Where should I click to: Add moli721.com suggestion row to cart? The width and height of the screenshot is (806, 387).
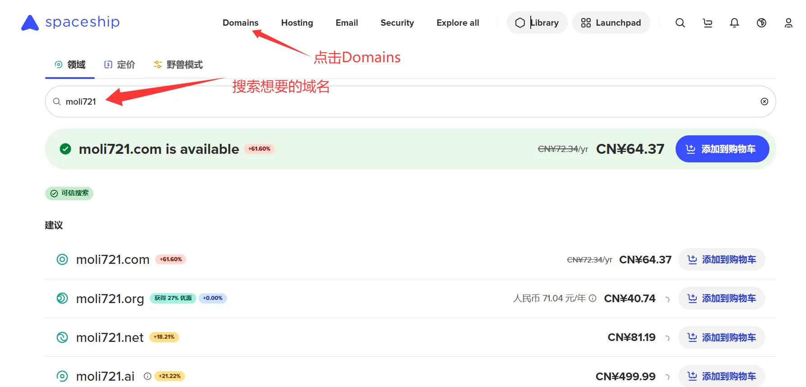[x=722, y=259]
